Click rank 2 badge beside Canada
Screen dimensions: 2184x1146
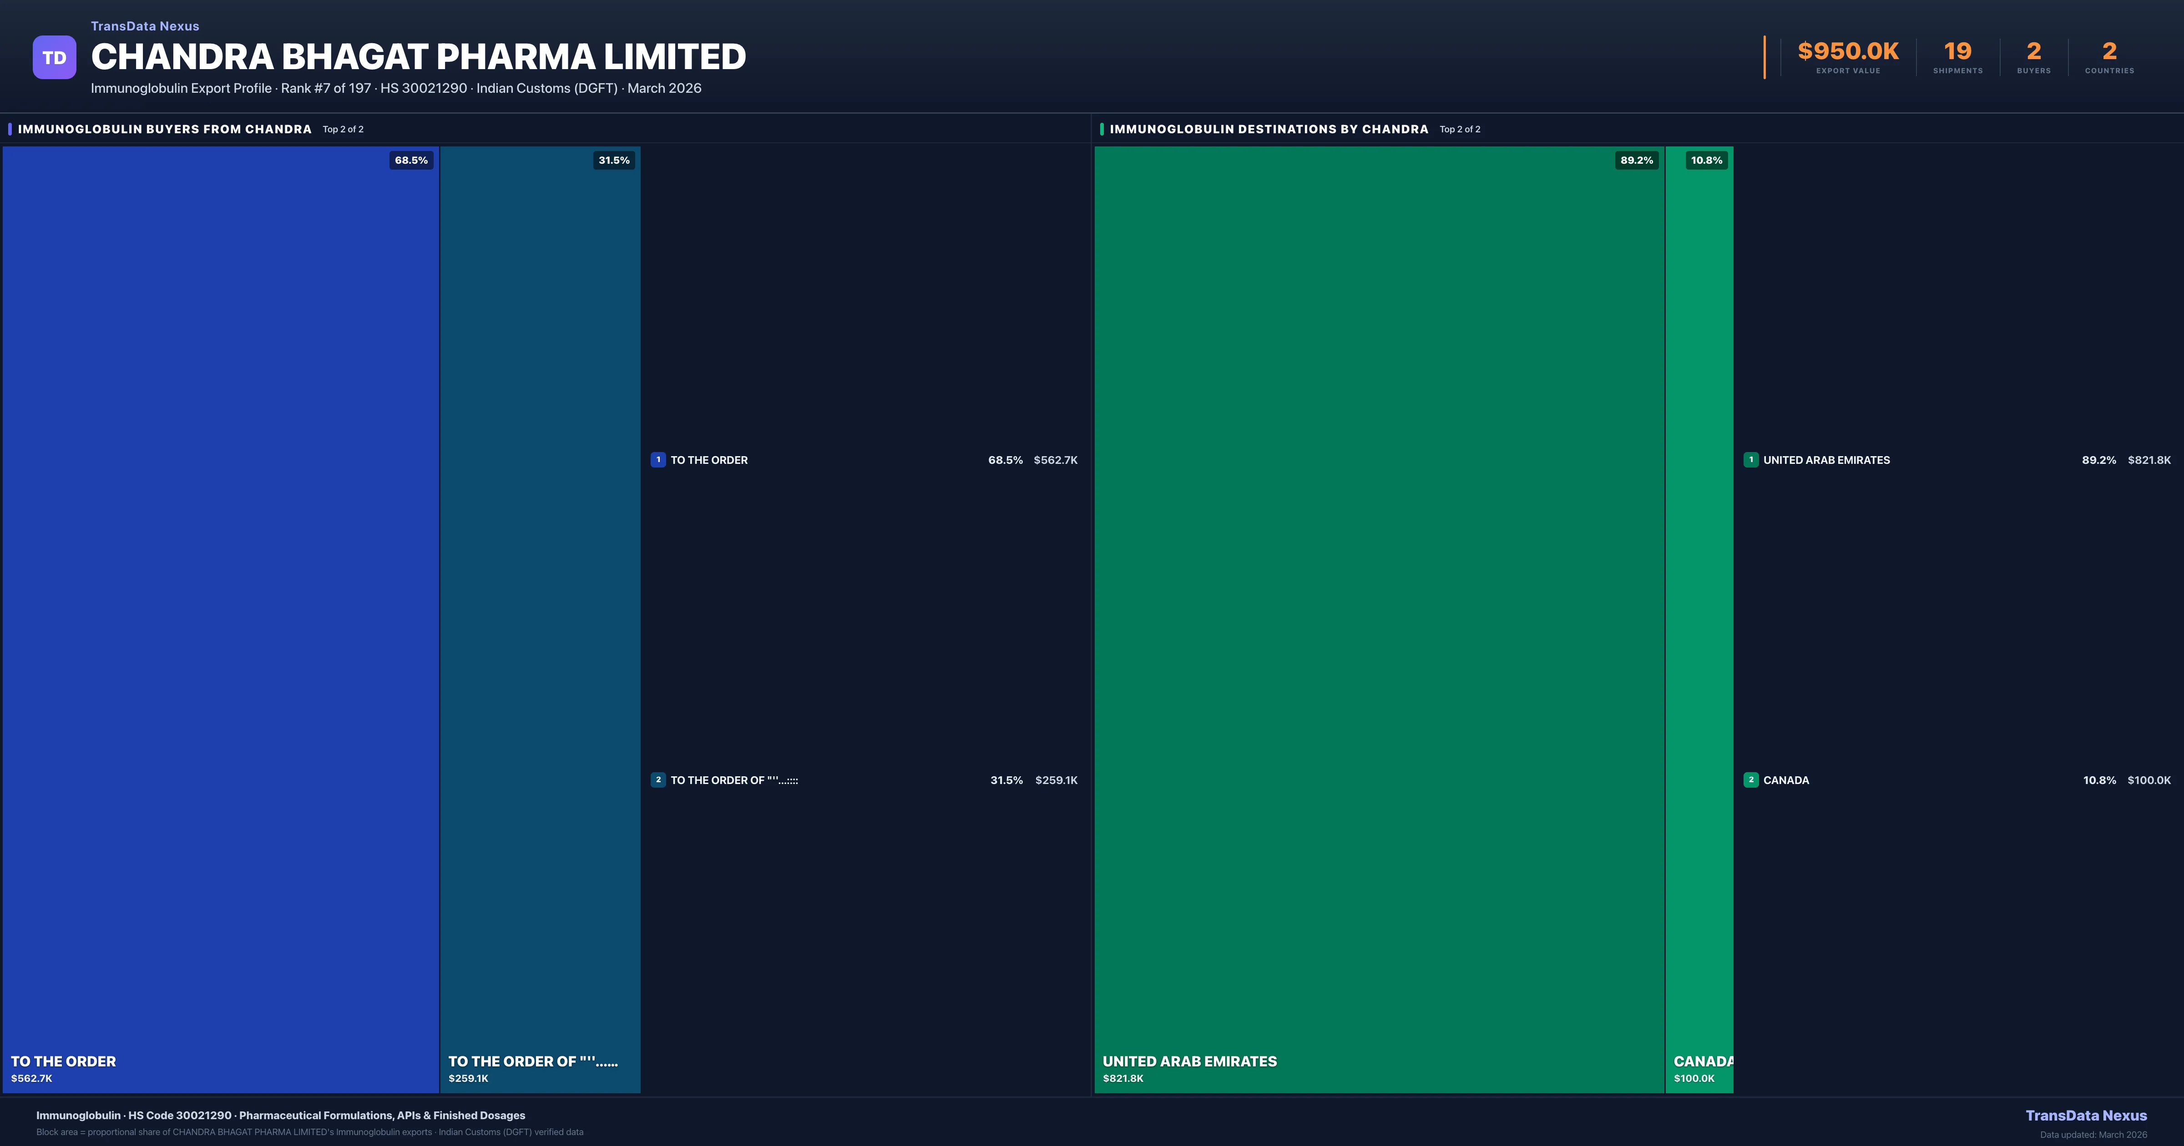(1751, 780)
